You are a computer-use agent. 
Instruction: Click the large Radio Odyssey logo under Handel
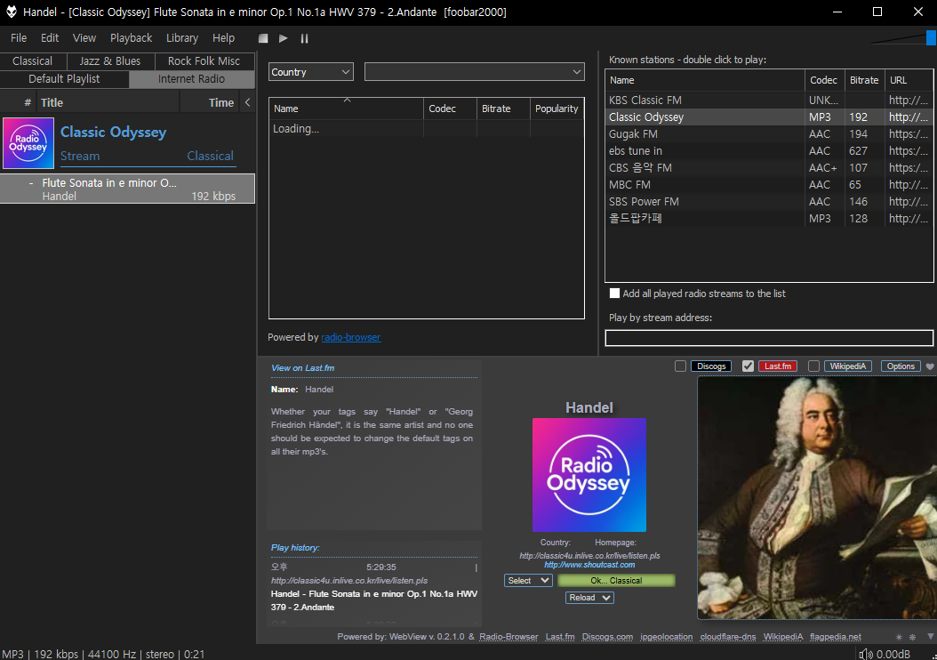(589, 475)
